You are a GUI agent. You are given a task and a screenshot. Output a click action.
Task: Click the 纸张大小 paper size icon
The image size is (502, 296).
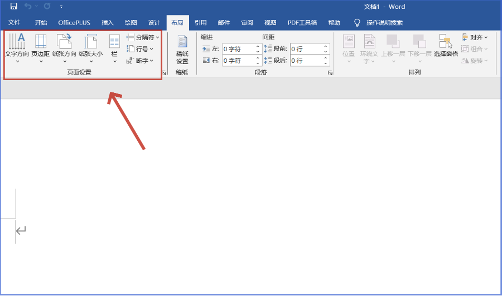[x=91, y=41]
